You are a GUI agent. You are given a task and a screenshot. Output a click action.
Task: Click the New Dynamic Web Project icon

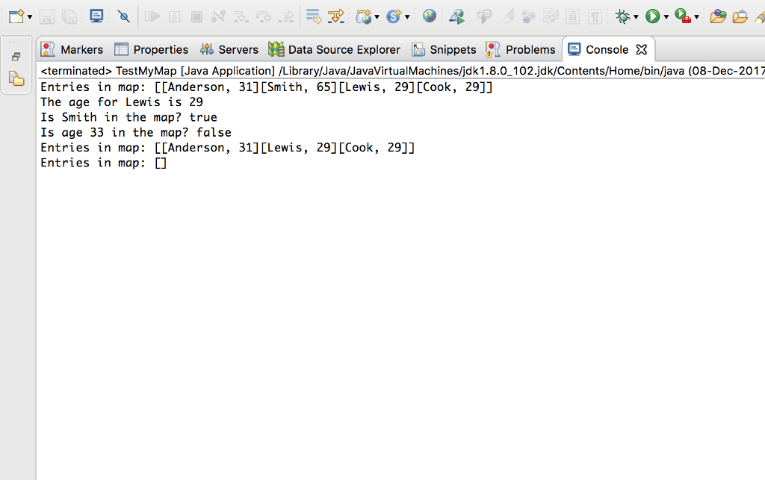364,16
